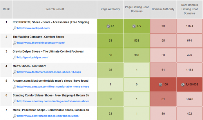Click checkmark badge next to Domain Authority 100
Image resolution: width=203 pixels, height=120 pixels.
tap(160, 85)
